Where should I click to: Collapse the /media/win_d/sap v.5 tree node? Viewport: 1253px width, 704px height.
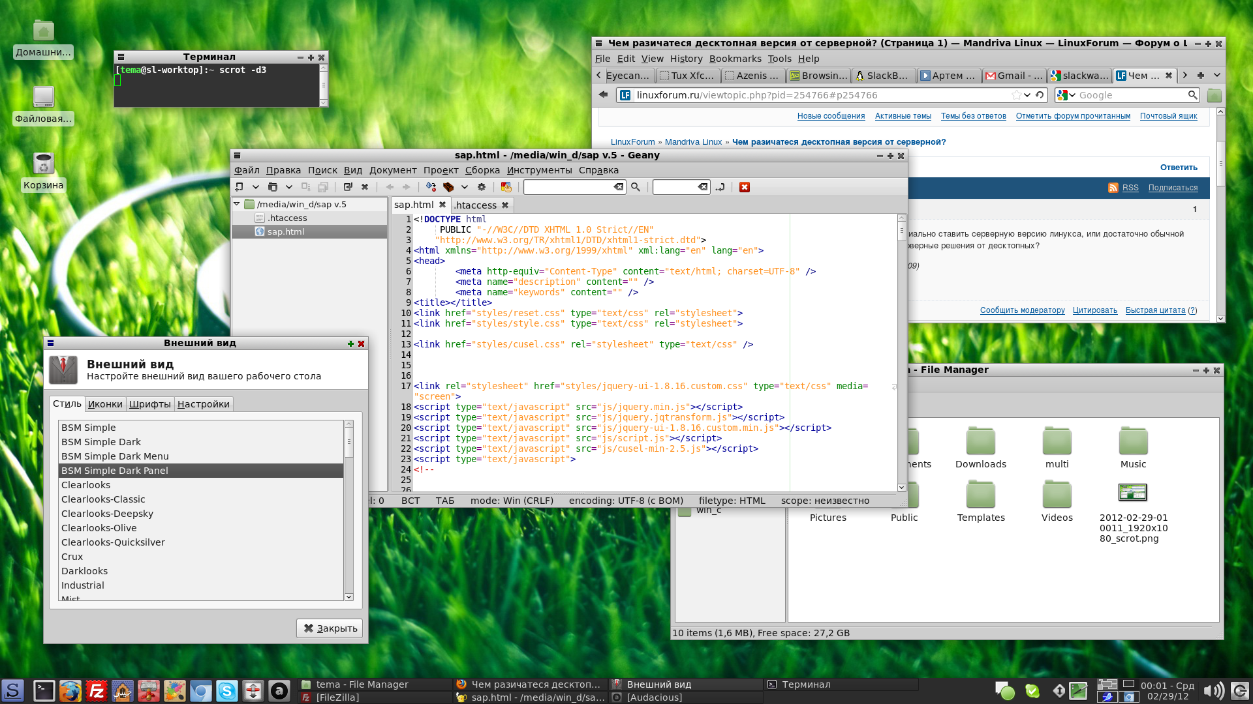pyautogui.click(x=237, y=204)
